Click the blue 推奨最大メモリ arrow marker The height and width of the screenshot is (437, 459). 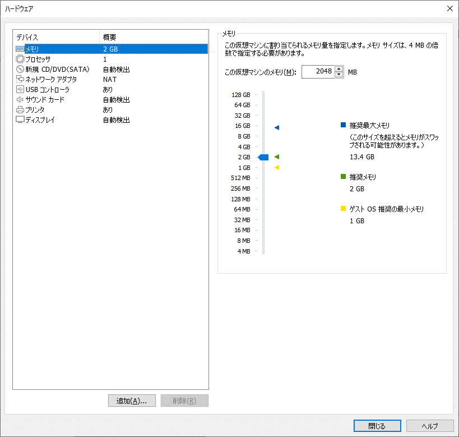277,127
